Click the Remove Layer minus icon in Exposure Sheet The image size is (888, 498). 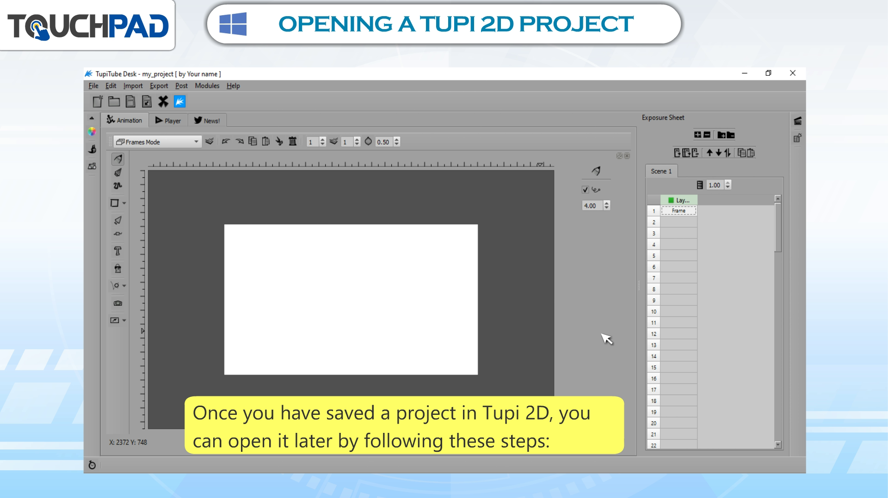[x=707, y=135]
